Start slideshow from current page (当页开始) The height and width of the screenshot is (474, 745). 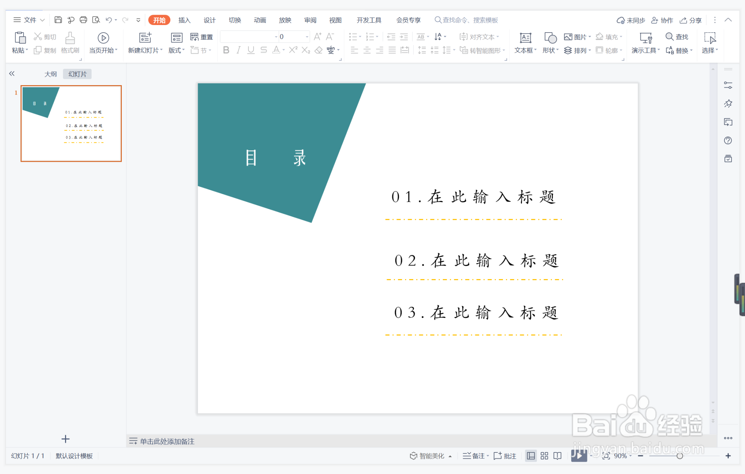pyautogui.click(x=103, y=43)
